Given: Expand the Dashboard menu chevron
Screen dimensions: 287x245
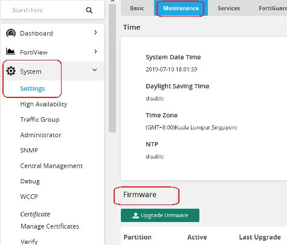Looking at the screenshot, I should tap(95, 33).
